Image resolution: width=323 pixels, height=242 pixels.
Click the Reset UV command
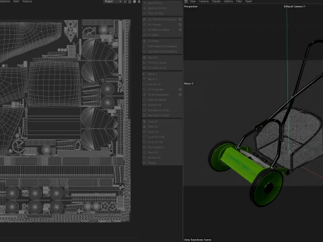[162, 132]
